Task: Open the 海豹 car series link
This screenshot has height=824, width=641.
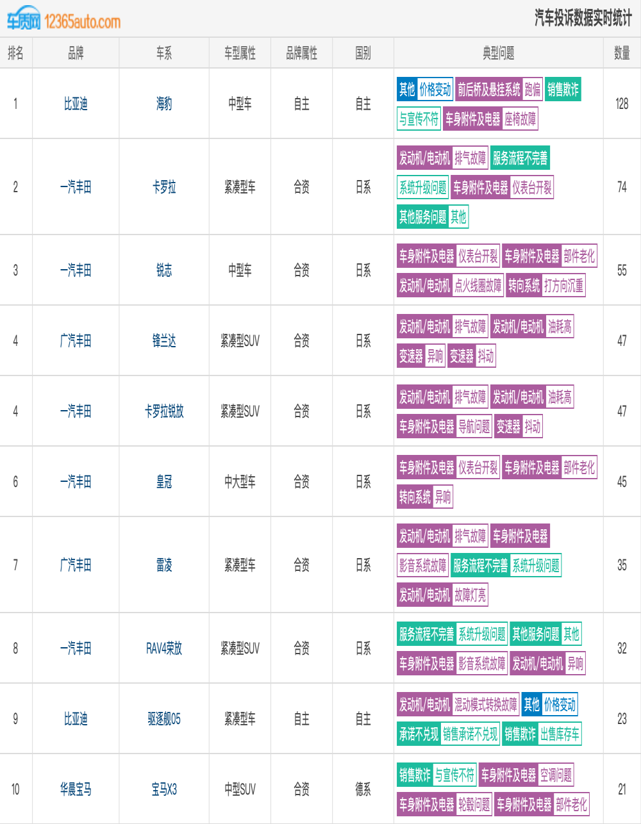Action: point(164,104)
